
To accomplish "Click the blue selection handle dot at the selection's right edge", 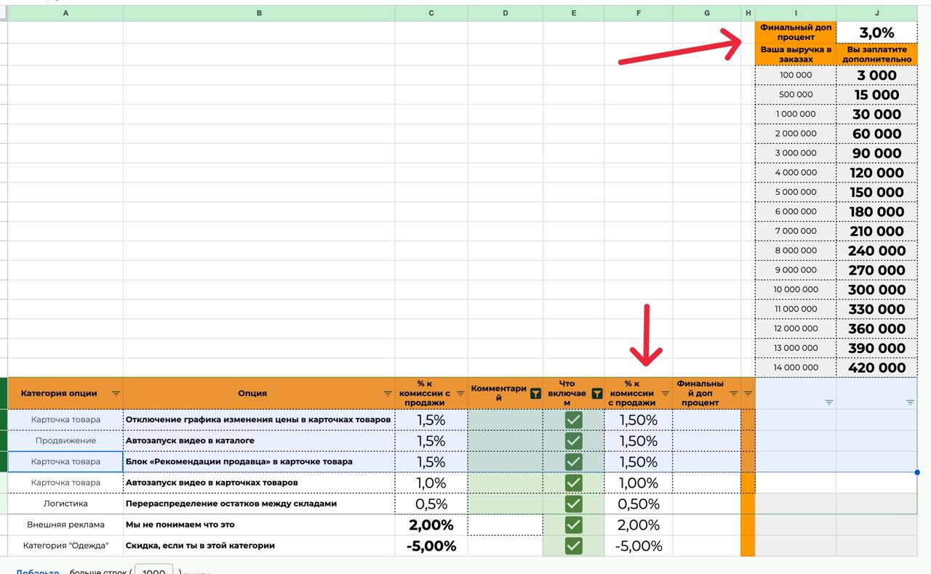I will pos(917,472).
